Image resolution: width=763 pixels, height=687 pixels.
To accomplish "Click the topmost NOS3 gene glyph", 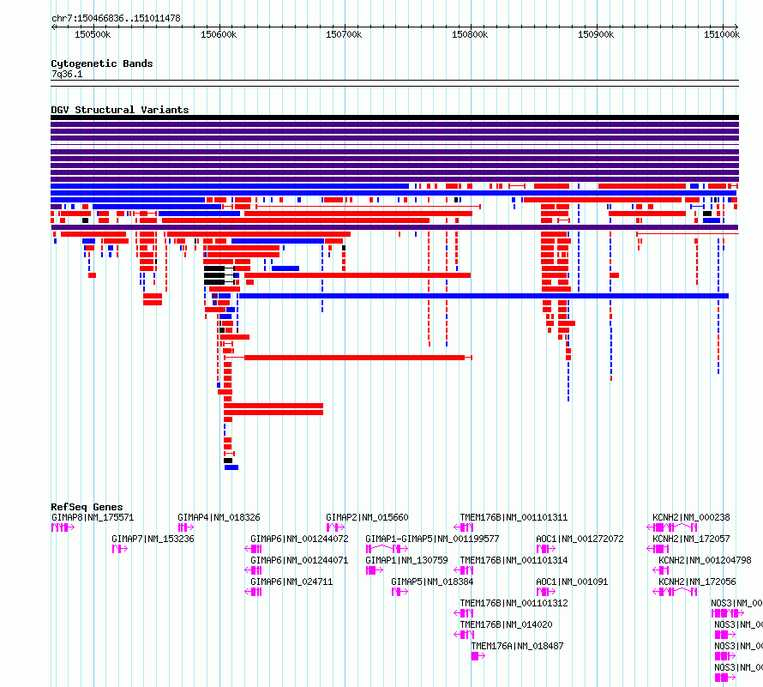I will tap(728, 613).
